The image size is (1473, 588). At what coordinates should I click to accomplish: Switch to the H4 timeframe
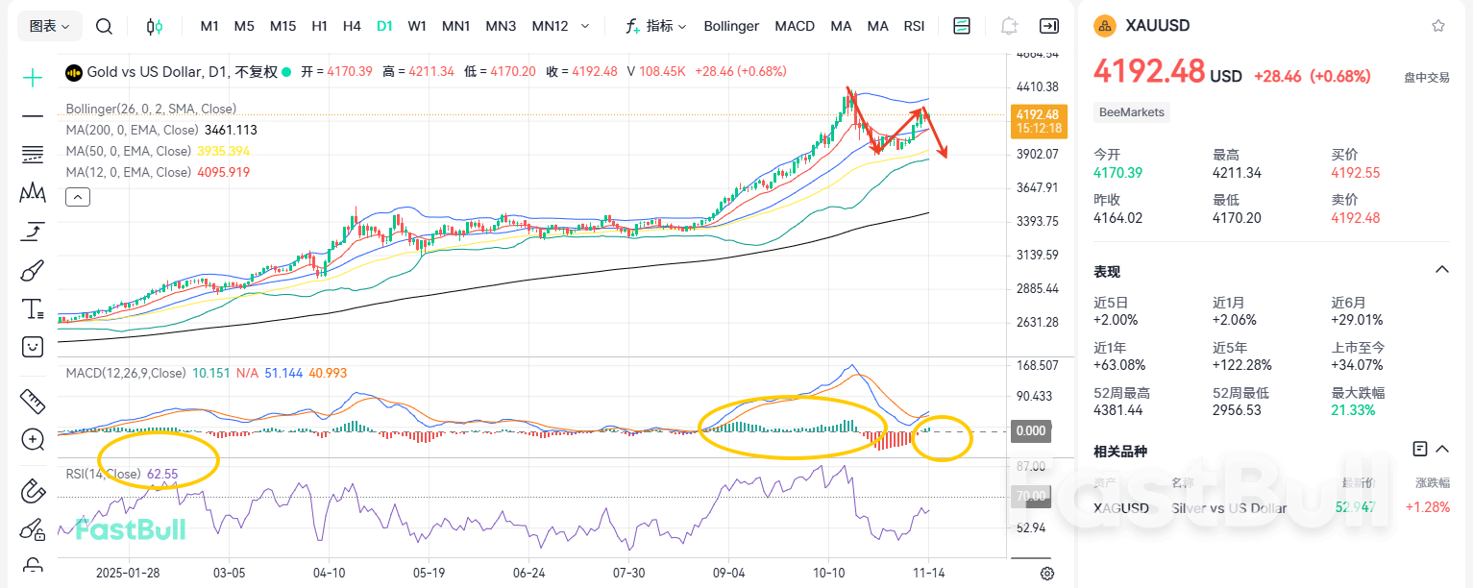352,26
